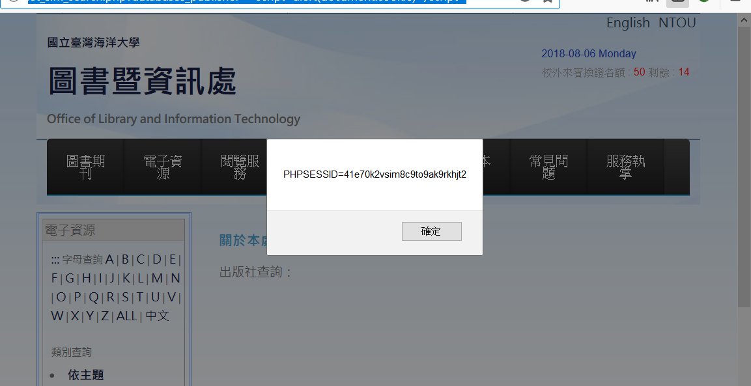The image size is (751, 386).
Task: Browse databases by letter R
Action: coord(110,297)
